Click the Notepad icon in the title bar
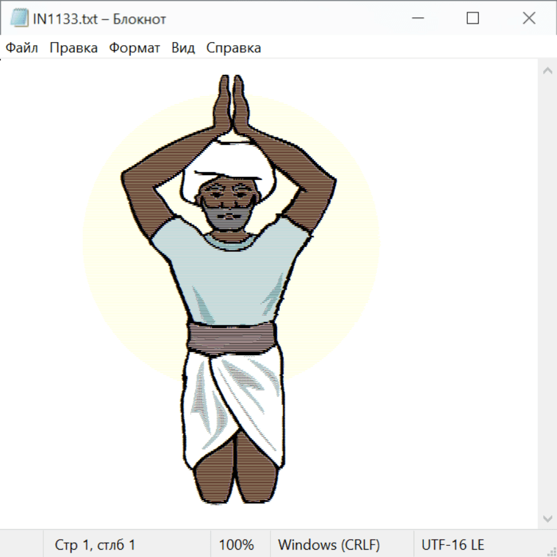 point(19,19)
